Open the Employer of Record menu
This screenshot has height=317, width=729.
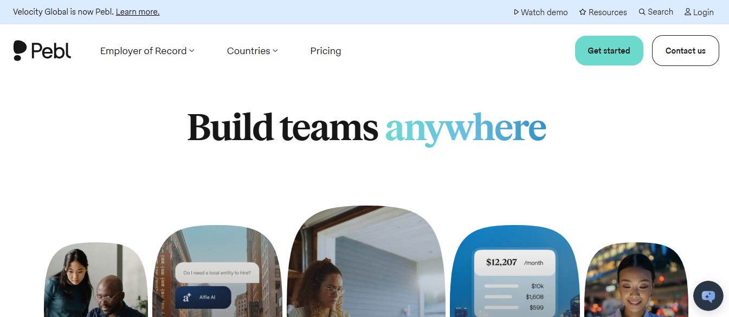click(147, 51)
